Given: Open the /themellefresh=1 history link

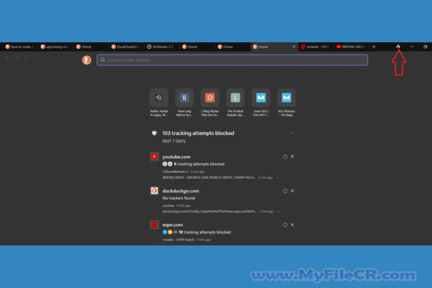Looking at the screenshot, I should pyautogui.click(x=175, y=172).
